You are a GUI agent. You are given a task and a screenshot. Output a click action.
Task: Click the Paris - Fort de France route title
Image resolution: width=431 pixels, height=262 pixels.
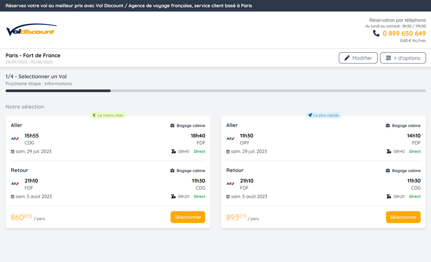[x=33, y=56]
